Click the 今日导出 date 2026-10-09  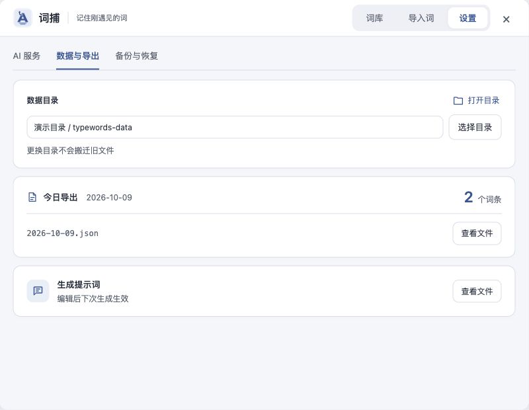click(109, 198)
